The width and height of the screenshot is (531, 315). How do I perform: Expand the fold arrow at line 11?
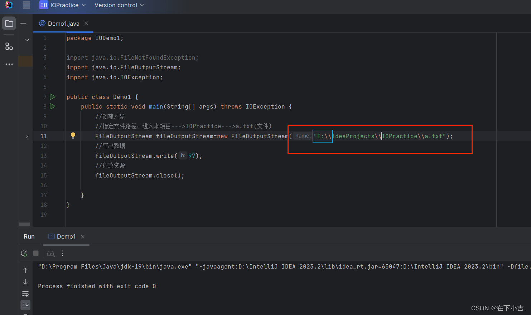click(x=27, y=136)
